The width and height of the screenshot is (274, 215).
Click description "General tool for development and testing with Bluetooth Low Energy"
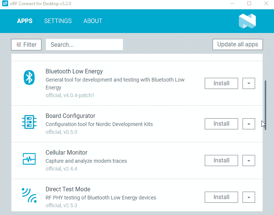(115, 84)
